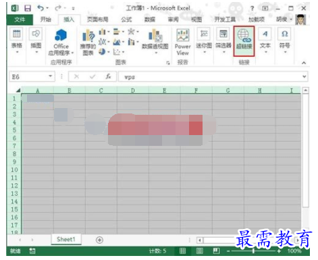Viewport: 318px width, 260px height.
Task: Click the Save icon in quick access toolbar
Action: point(28,9)
